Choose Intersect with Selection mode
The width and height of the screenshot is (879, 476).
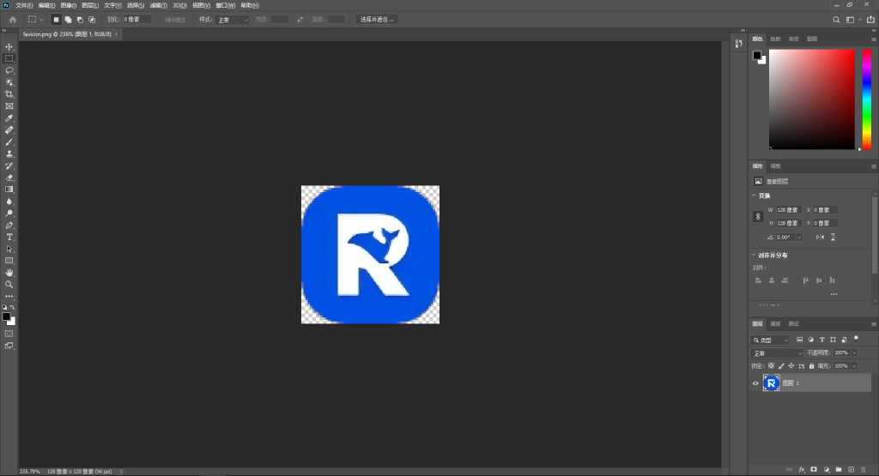(x=92, y=20)
